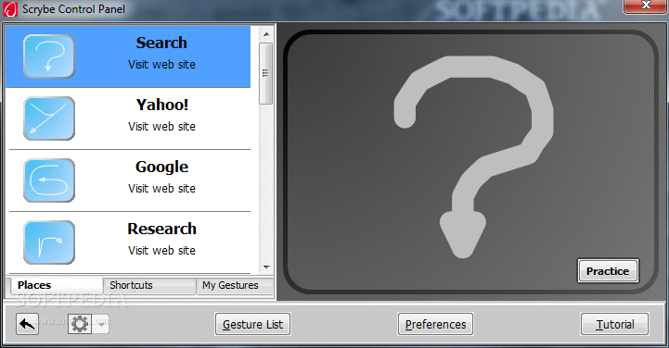Select the Google G-shaped gesture icon
669x348 pixels.
(x=49, y=180)
